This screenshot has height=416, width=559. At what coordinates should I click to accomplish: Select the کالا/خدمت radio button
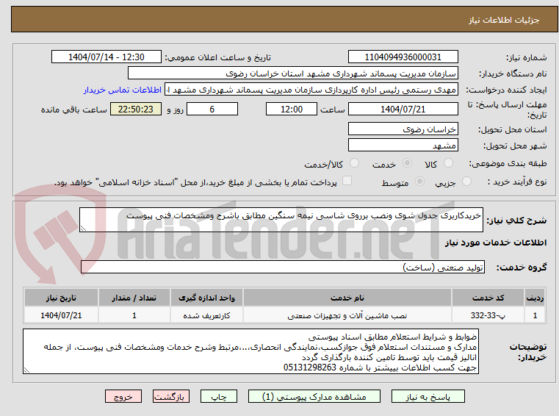354,163
